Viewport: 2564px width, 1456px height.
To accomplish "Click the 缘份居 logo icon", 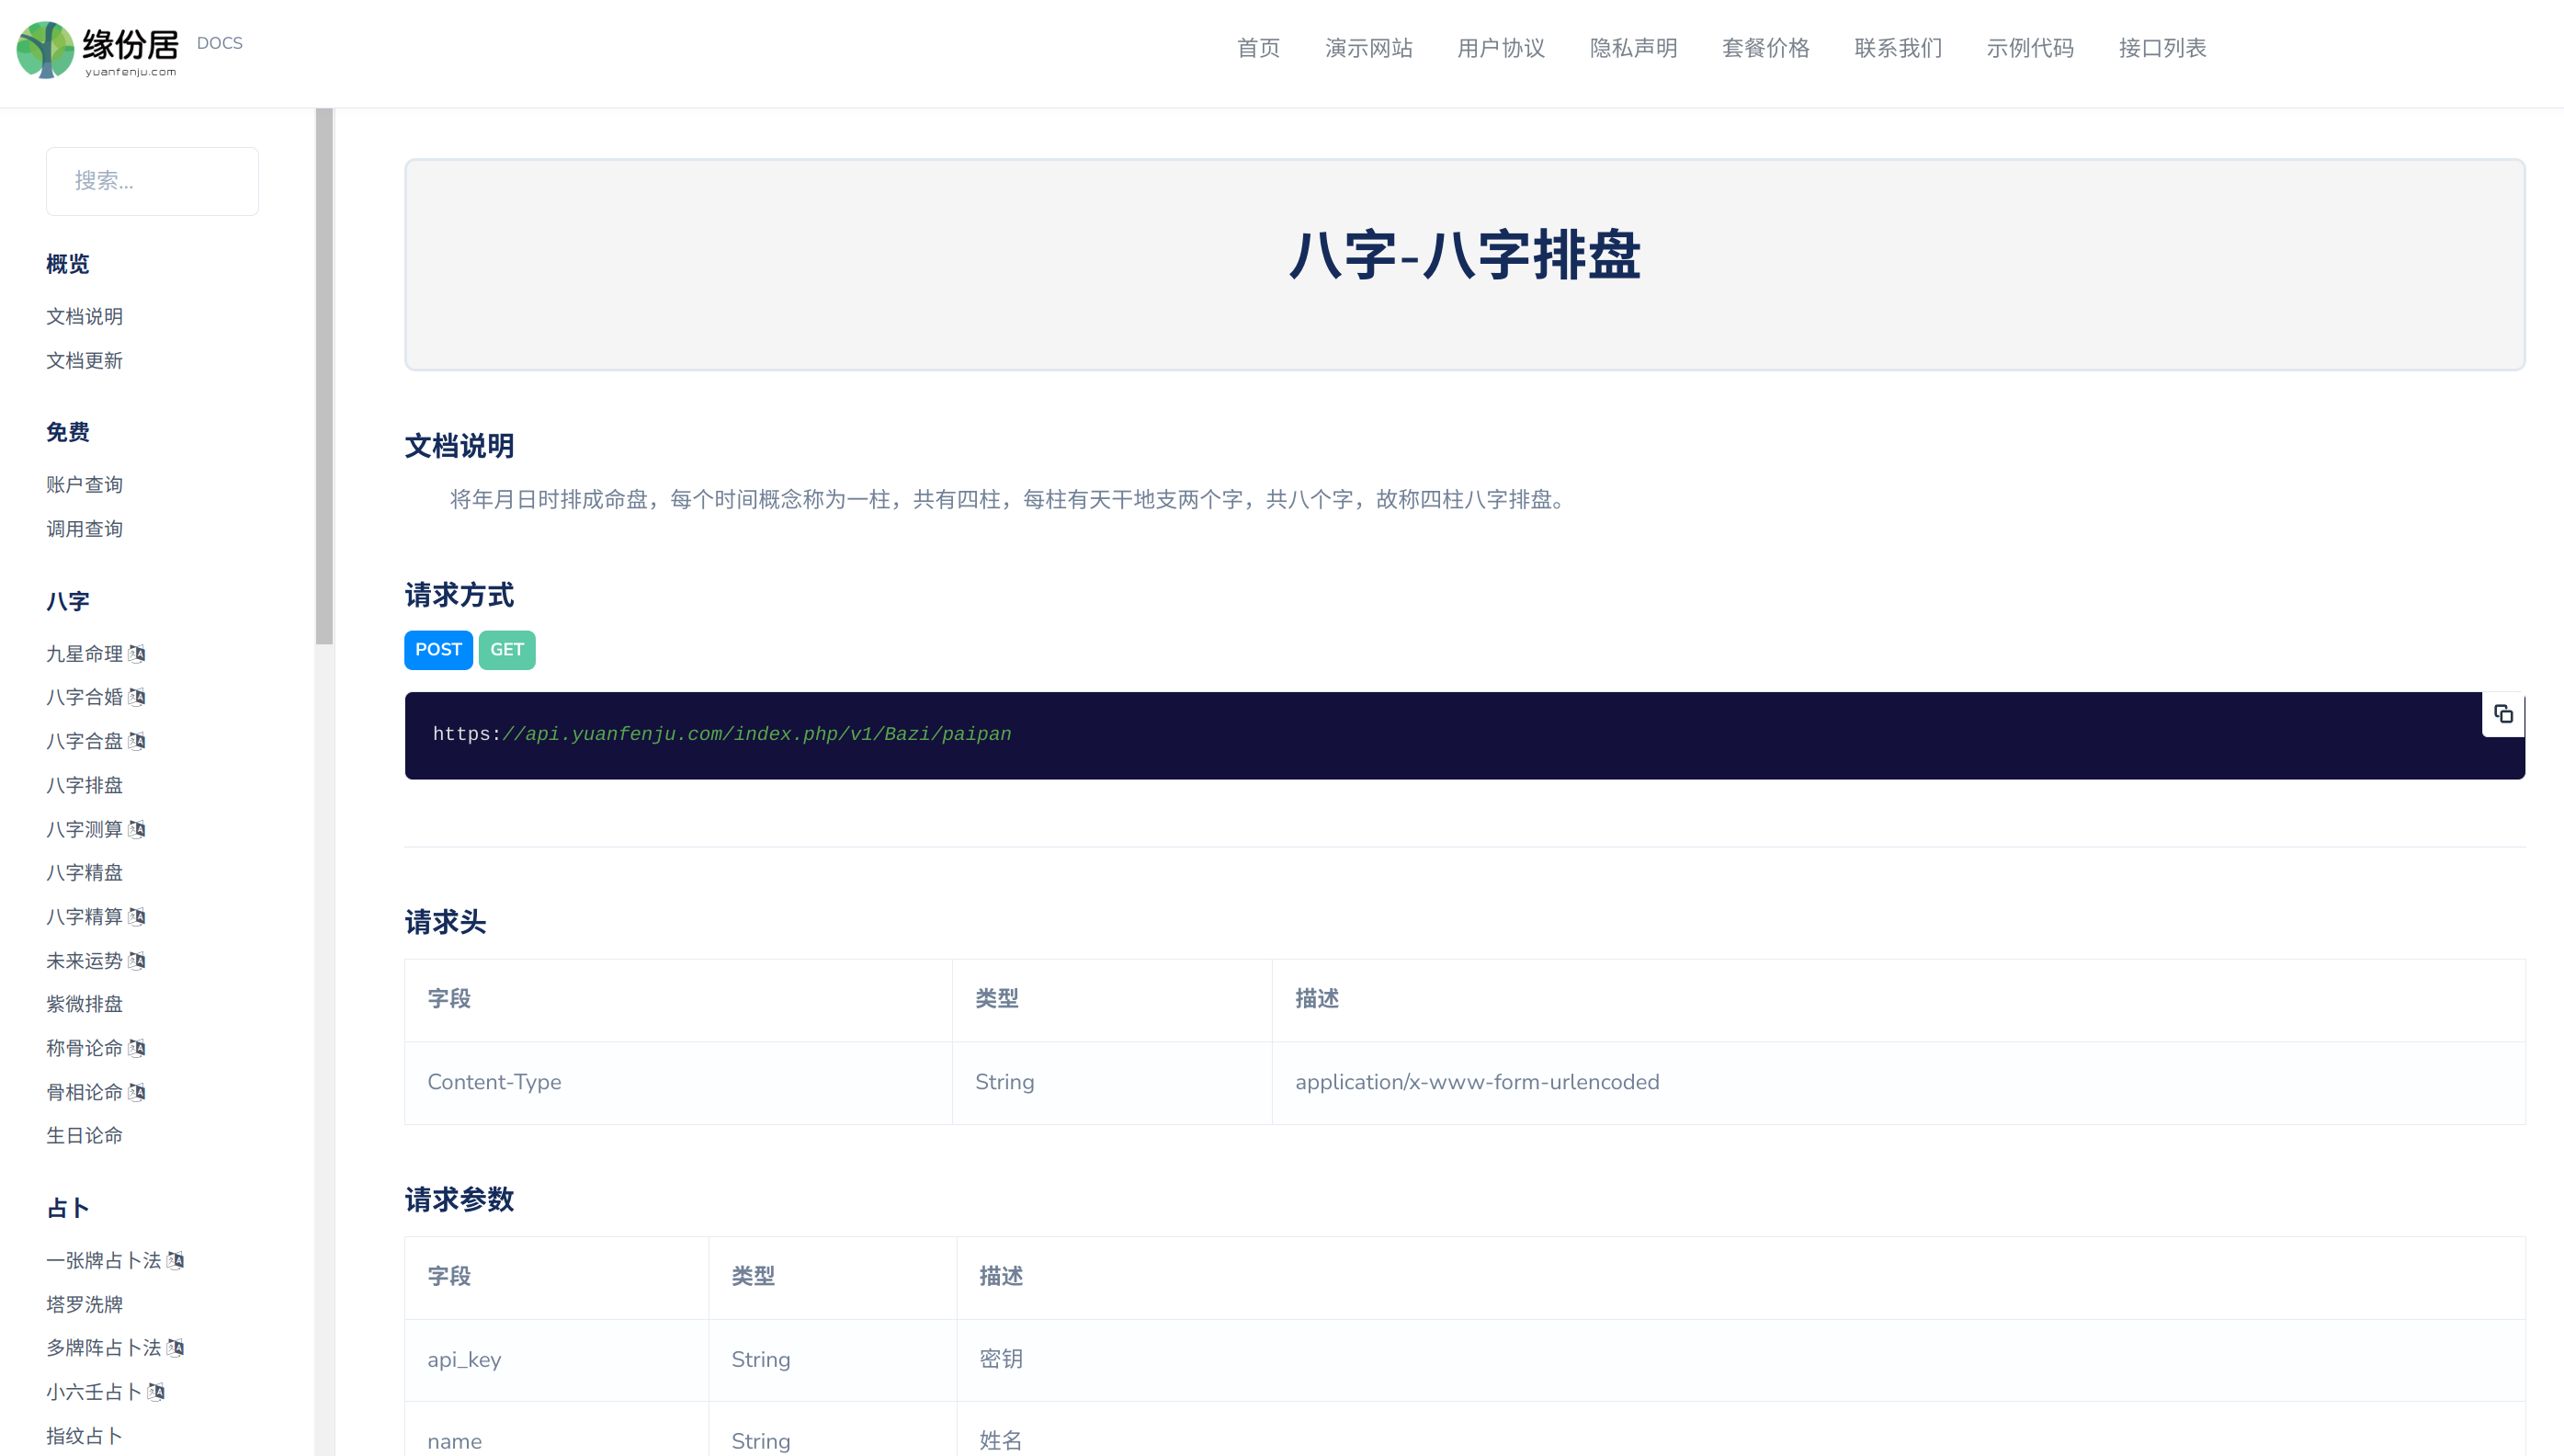I will 45,49.
